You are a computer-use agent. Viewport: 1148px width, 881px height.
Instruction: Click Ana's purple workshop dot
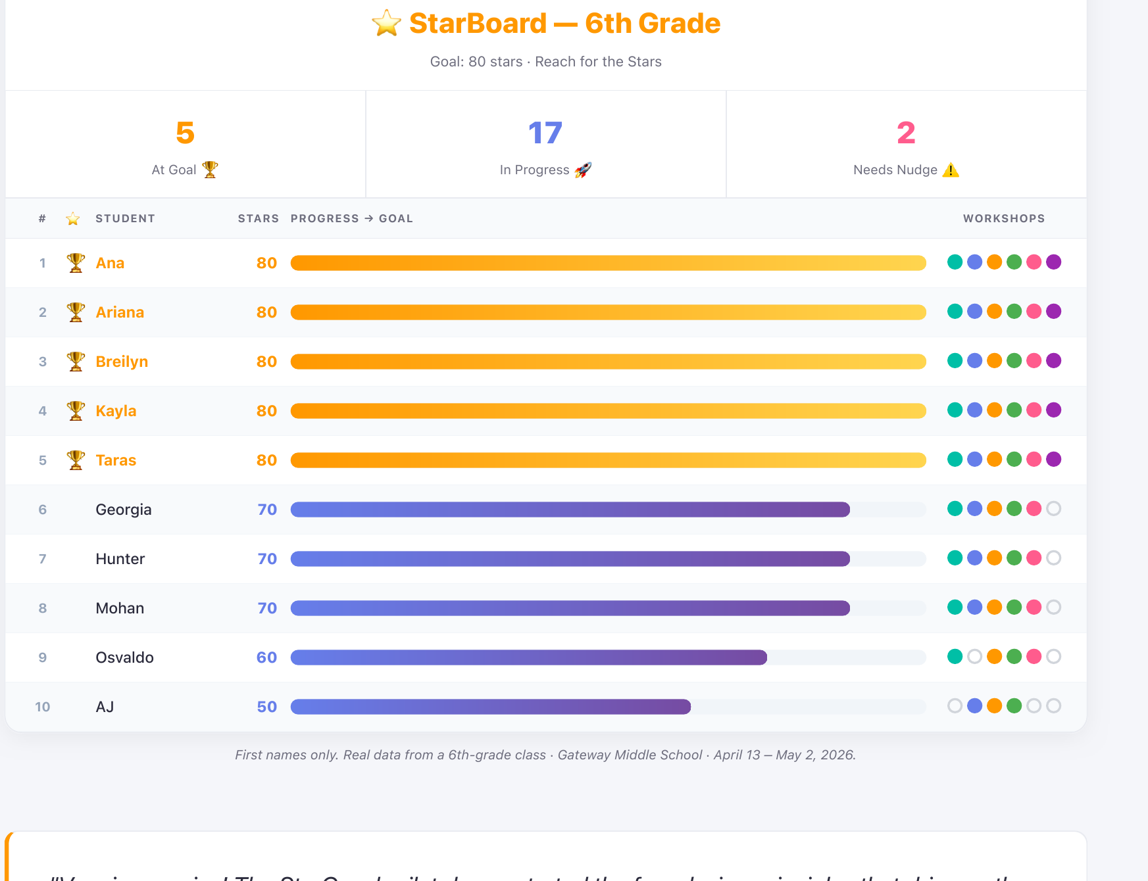pyautogui.click(x=1054, y=262)
